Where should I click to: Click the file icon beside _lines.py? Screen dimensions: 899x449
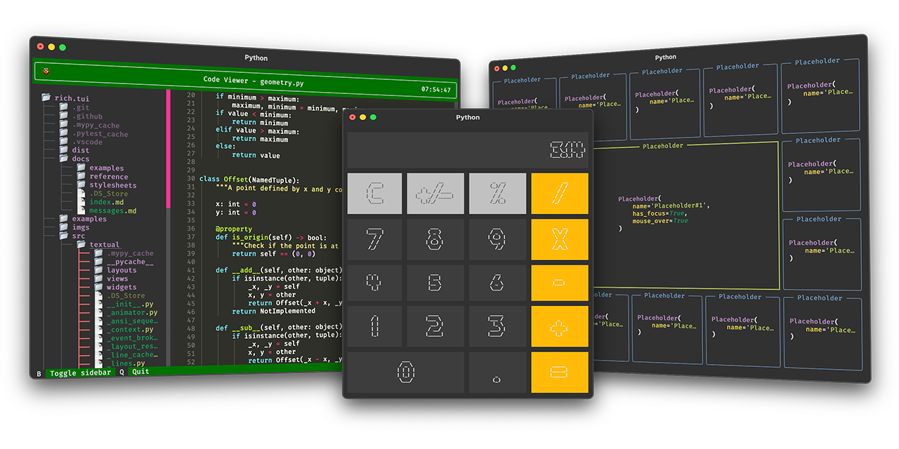point(98,363)
